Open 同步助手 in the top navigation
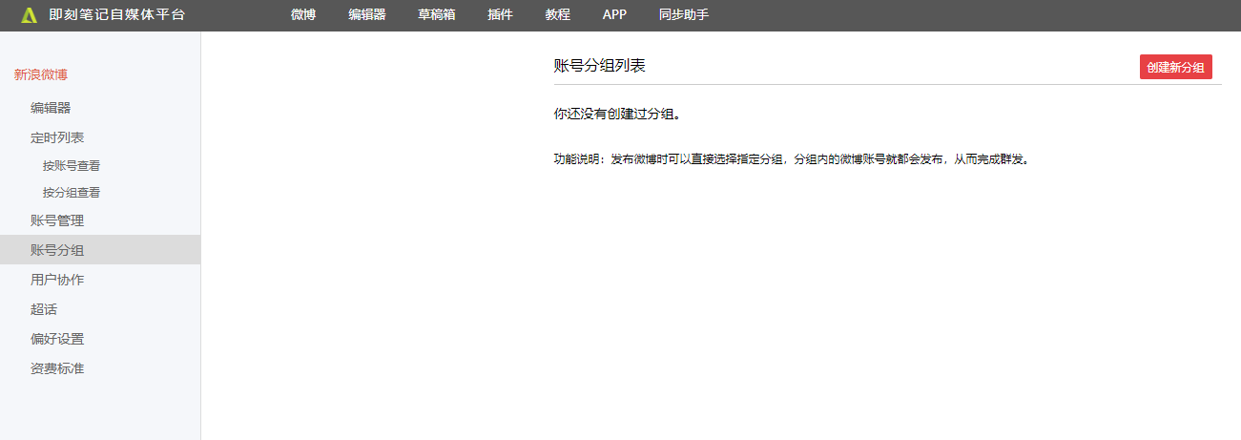1241x440 pixels. click(684, 15)
